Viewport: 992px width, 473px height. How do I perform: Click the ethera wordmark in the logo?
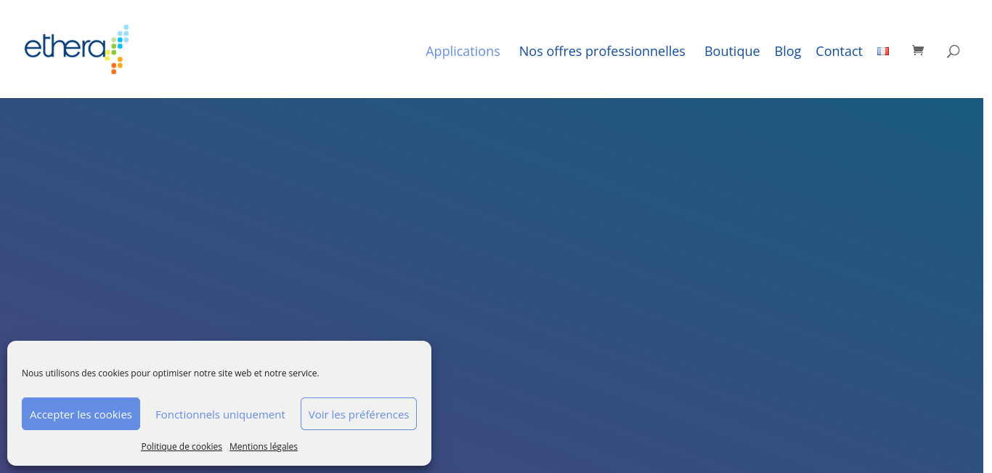[64, 49]
